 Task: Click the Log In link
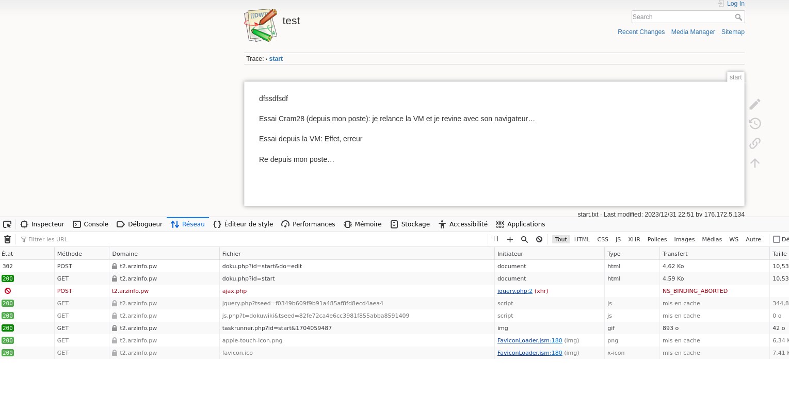[x=735, y=4]
